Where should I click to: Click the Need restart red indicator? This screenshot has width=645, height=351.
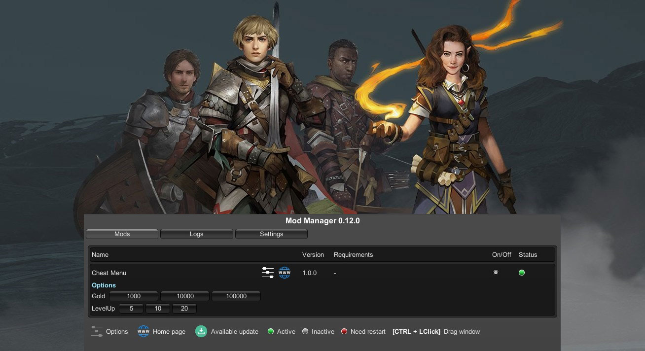coord(344,331)
